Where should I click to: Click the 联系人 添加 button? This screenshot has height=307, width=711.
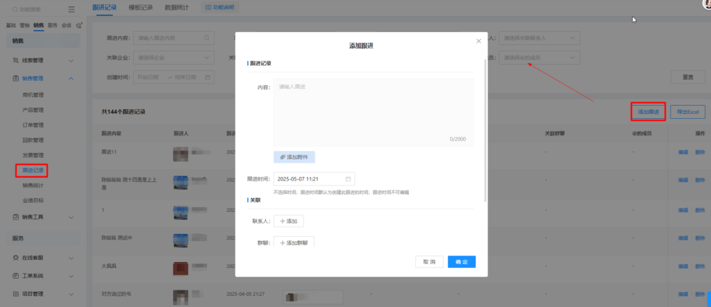(288, 222)
